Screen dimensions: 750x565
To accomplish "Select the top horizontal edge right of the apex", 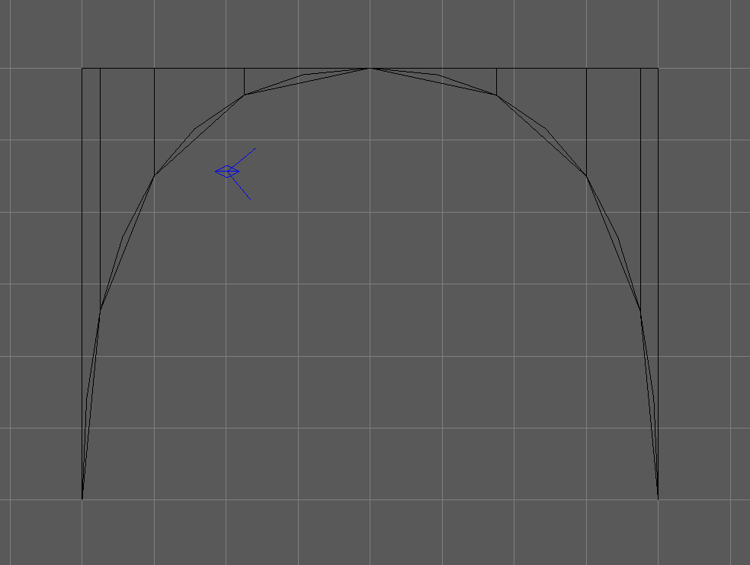I will coord(541,69).
